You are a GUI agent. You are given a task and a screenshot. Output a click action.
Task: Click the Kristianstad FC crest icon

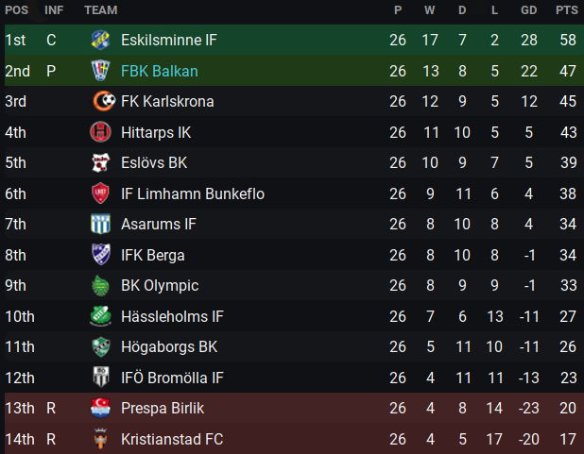[100, 438]
